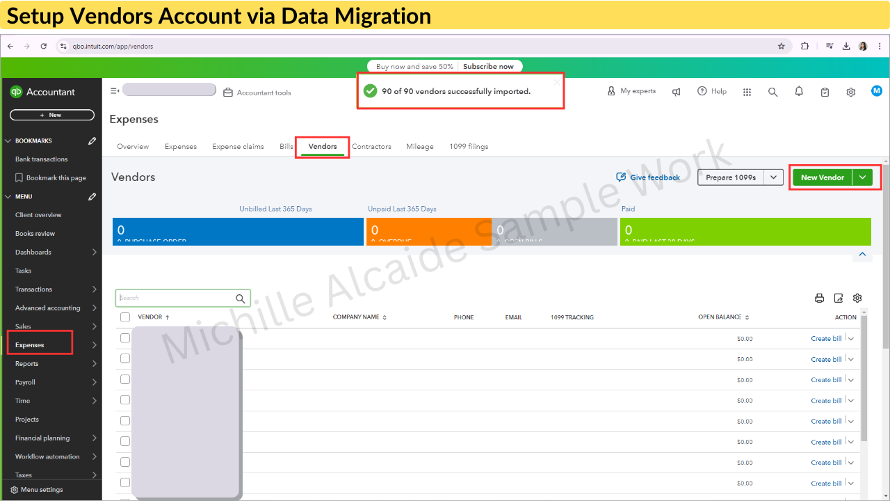The width and height of the screenshot is (890, 501).
Task: Click the browser back arrow
Action: pos(10,46)
